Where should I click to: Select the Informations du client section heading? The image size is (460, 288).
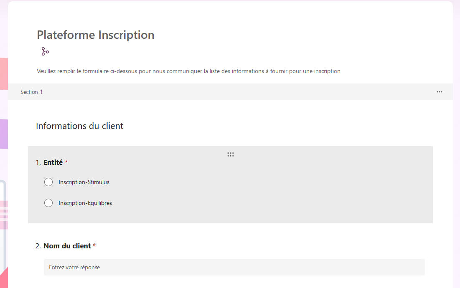tap(79, 126)
